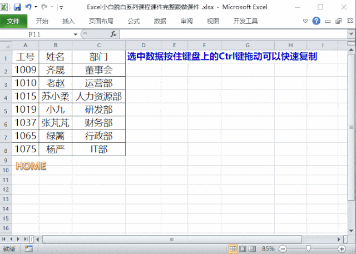Viewport: 356px width, 254px height.
Task: Switch to the 开始 ribbon tab
Action: point(42,21)
